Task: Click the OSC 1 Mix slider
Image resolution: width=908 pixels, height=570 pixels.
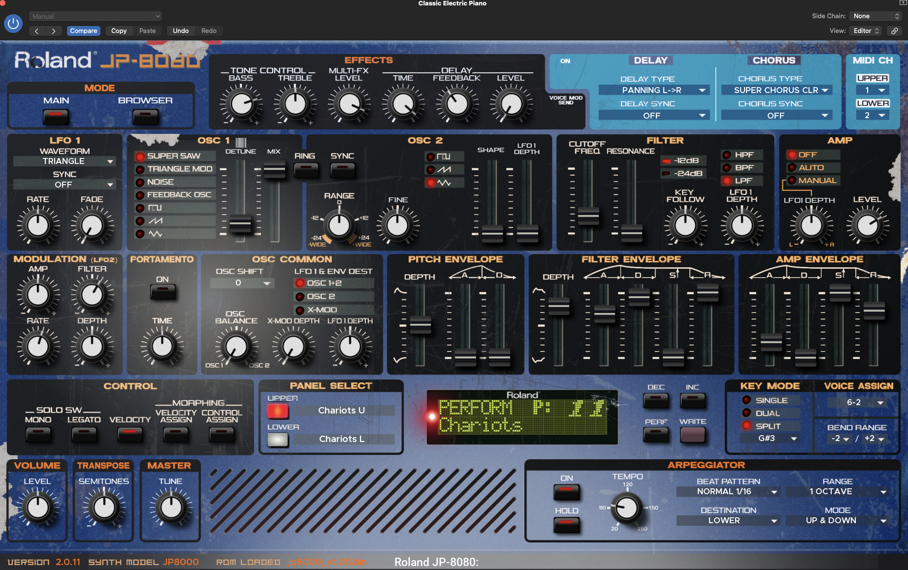Action: click(x=274, y=170)
